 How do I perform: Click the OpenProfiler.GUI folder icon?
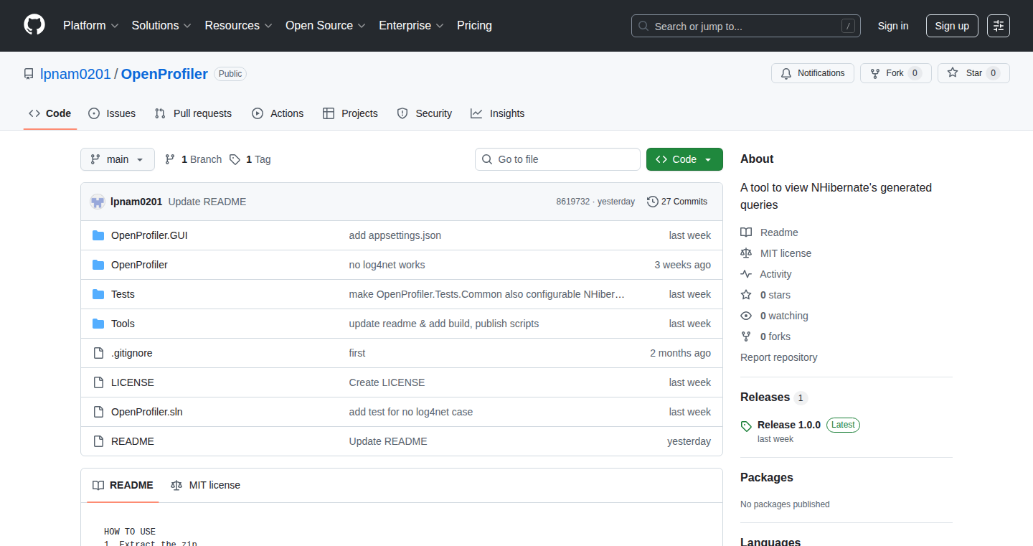pyautogui.click(x=98, y=235)
